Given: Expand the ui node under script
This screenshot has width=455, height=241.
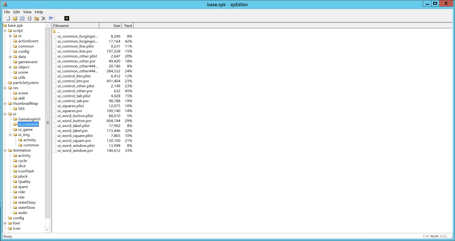Looking at the screenshot, I should [x=10, y=36].
